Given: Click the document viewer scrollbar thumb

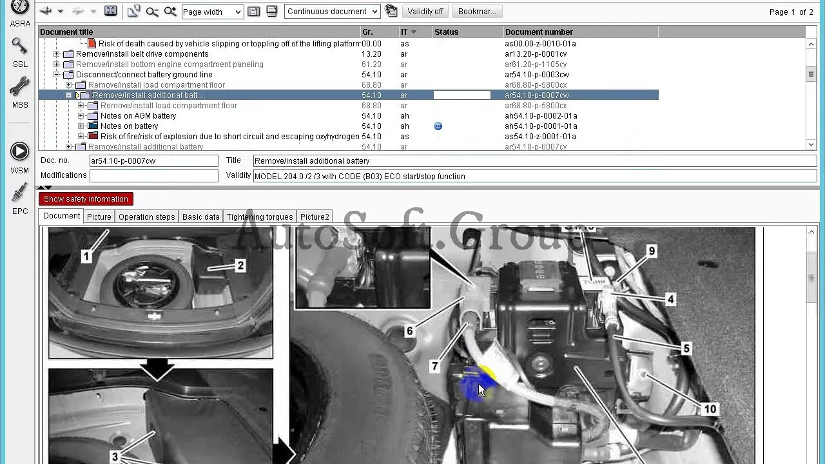Looking at the screenshot, I should 811,278.
